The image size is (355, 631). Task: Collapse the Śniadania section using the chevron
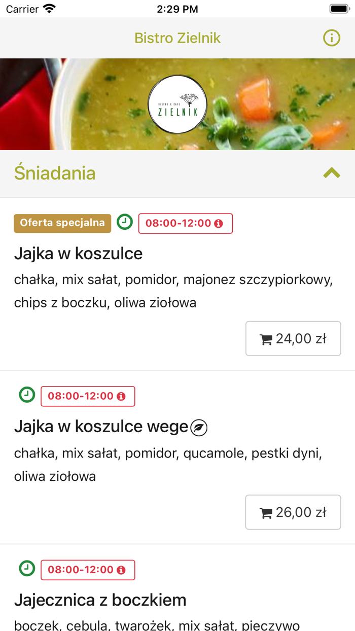(x=332, y=172)
